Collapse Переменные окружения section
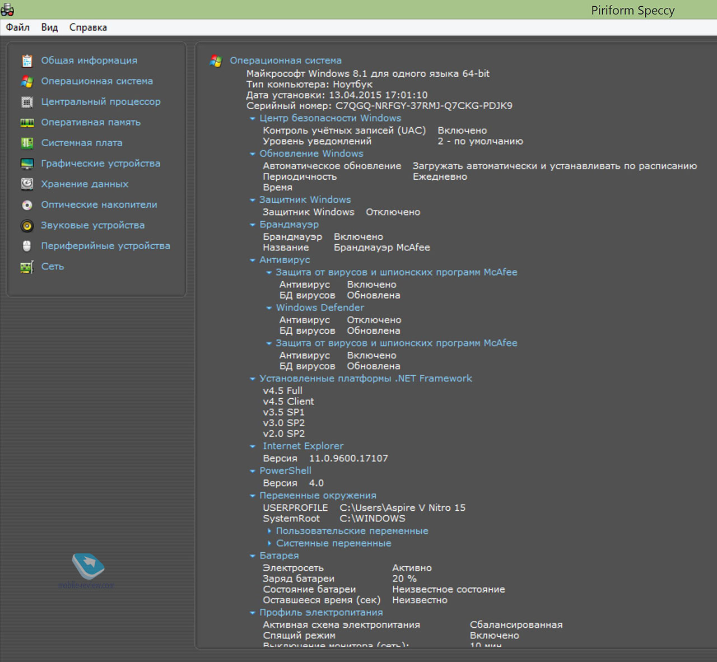 [253, 496]
